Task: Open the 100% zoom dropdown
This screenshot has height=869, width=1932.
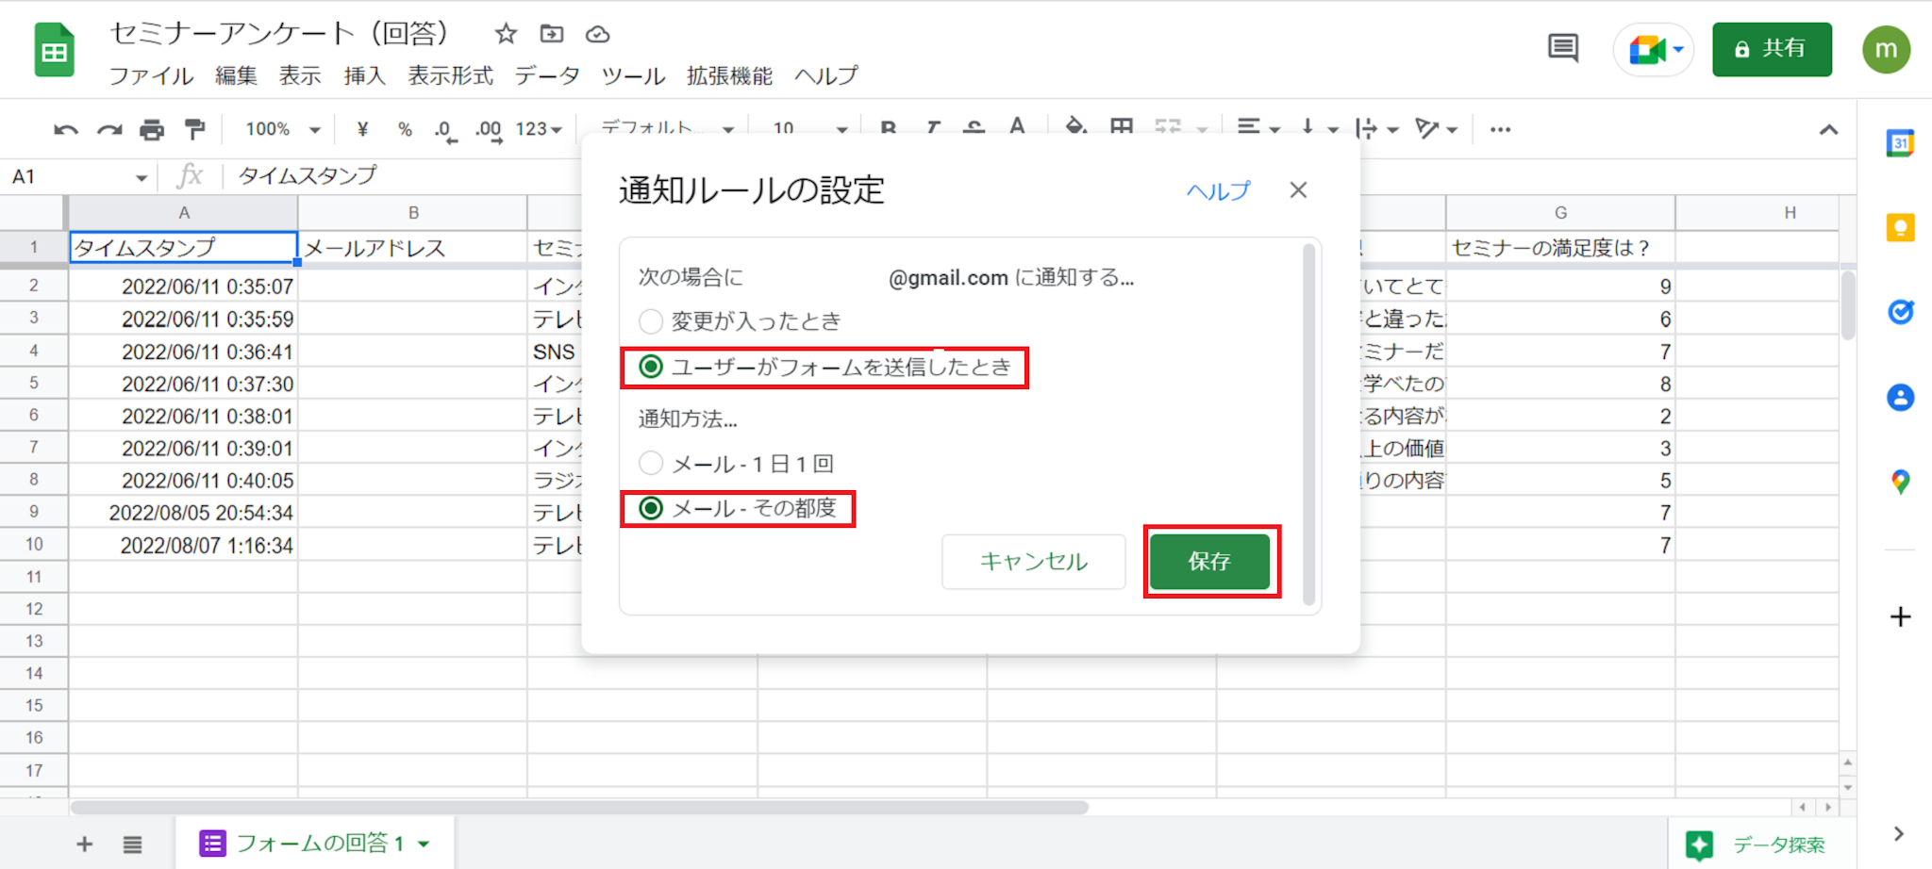Action: tap(282, 129)
